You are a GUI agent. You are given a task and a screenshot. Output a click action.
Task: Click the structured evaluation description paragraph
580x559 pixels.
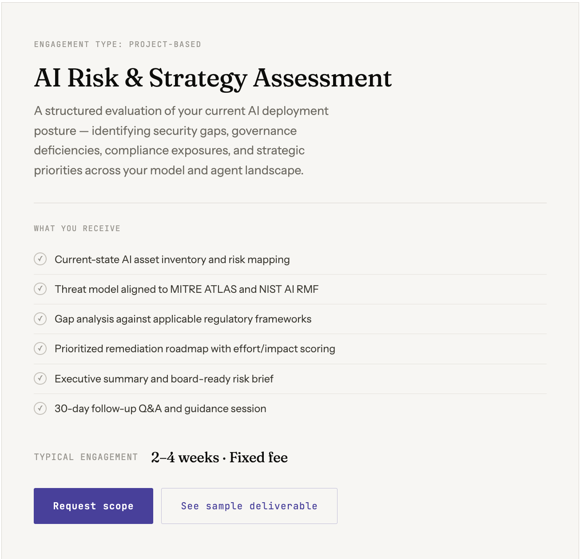(181, 140)
